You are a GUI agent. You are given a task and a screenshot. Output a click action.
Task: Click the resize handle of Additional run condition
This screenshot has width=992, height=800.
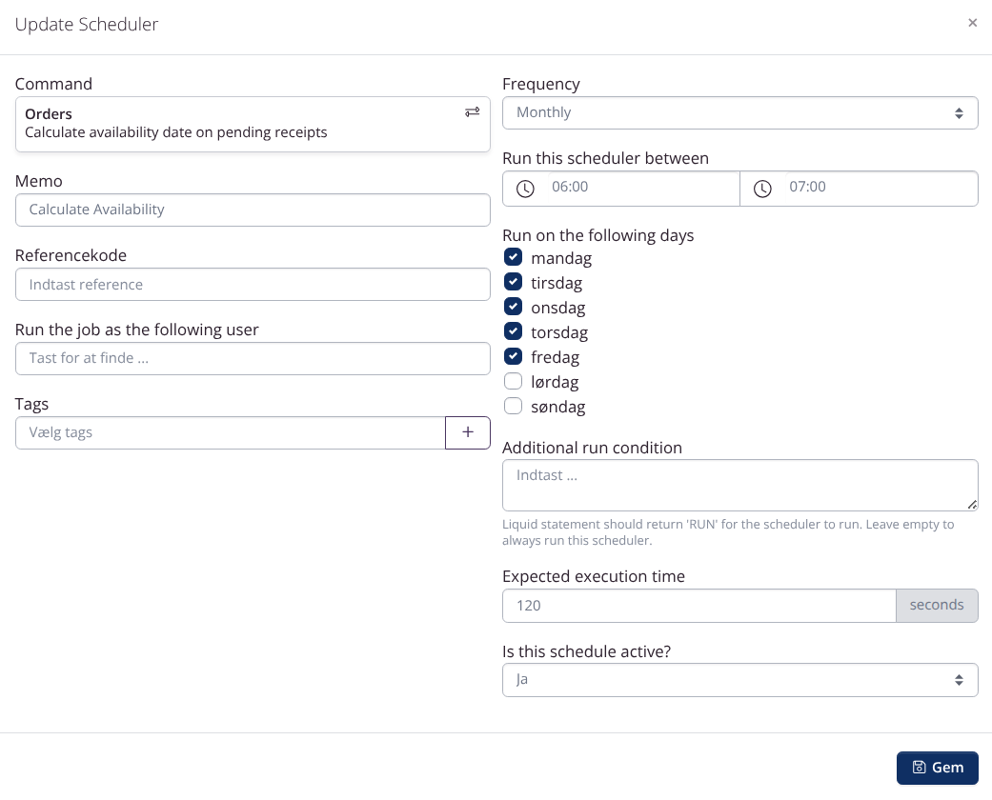point(972,504)
